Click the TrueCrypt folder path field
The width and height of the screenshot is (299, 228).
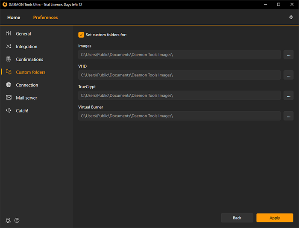tap(179, 95)
